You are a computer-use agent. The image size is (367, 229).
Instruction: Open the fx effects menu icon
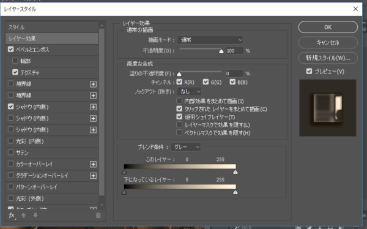[12, 216]
